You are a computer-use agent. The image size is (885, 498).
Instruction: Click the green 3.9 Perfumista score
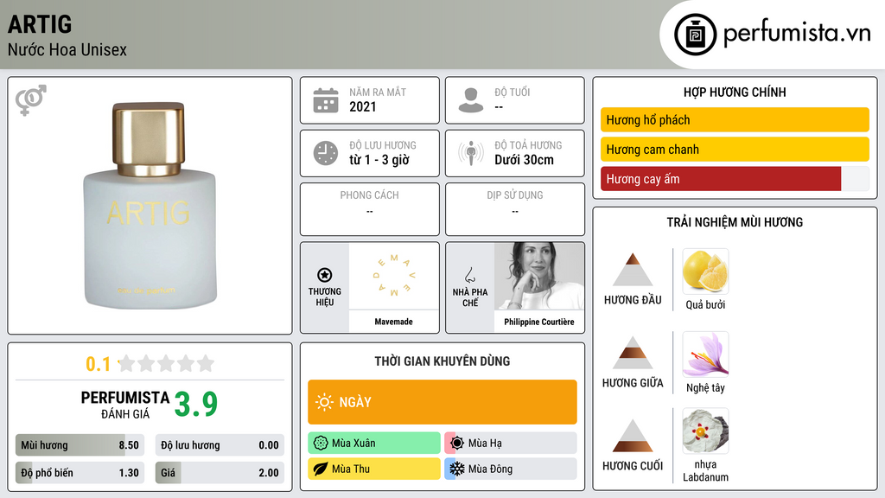pyautogui.click(x=196, y=405)
